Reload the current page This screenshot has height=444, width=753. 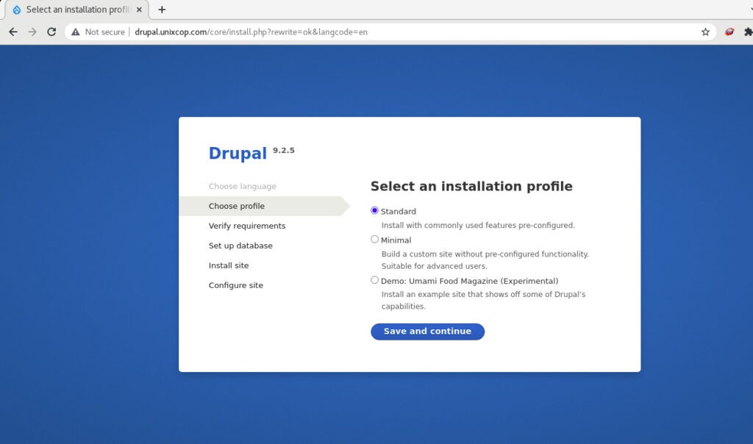[x=51, y=32]
